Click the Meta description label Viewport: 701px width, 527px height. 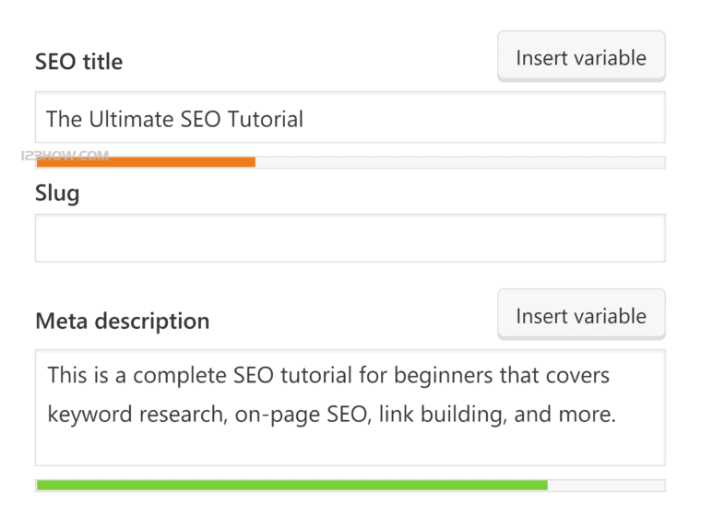coord(122,321)
